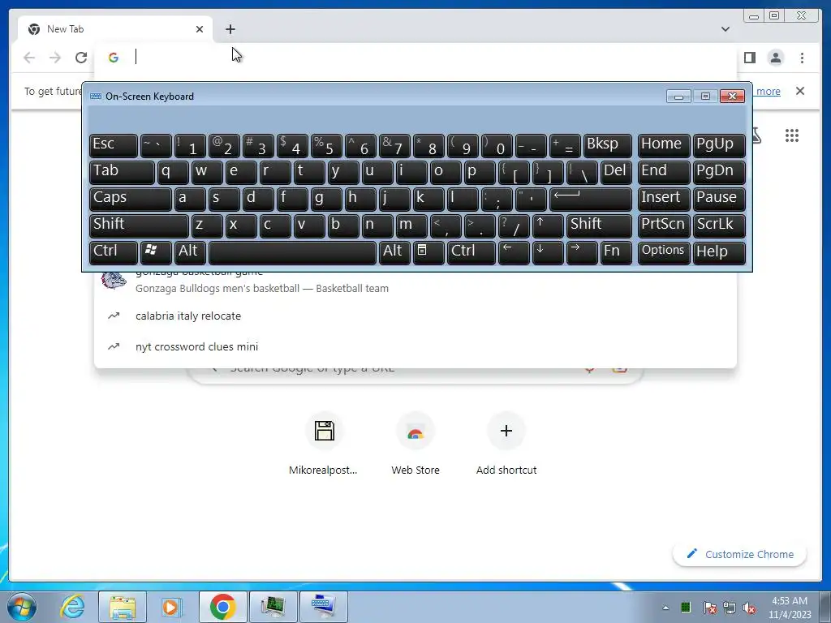Tap the PgDn key
Viewport: 831px width, 623px height.
(719, 172)
